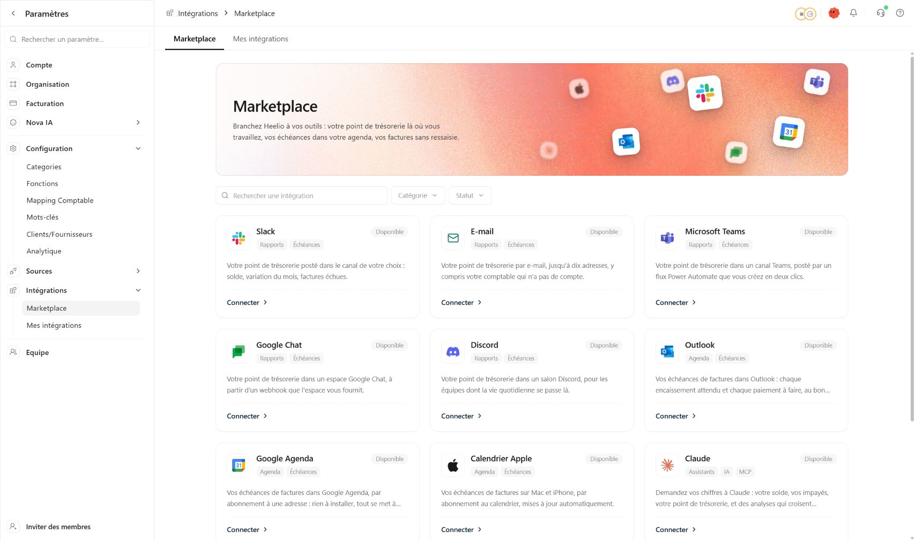Click the Discord logo on its card

coord(453,351)
